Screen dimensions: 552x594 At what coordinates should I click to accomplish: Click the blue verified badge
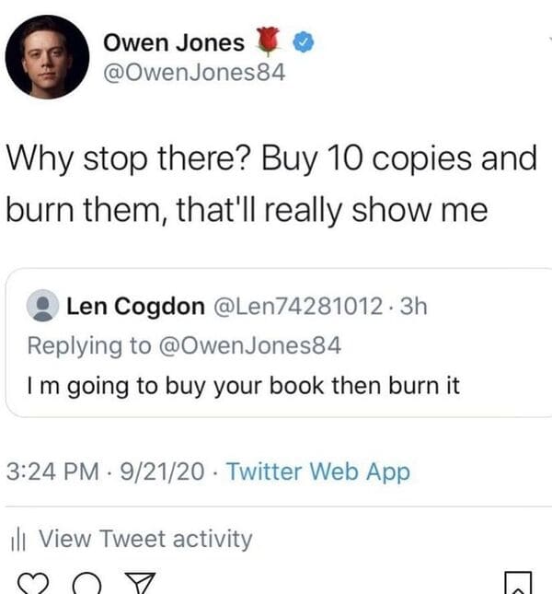(304, 42)
